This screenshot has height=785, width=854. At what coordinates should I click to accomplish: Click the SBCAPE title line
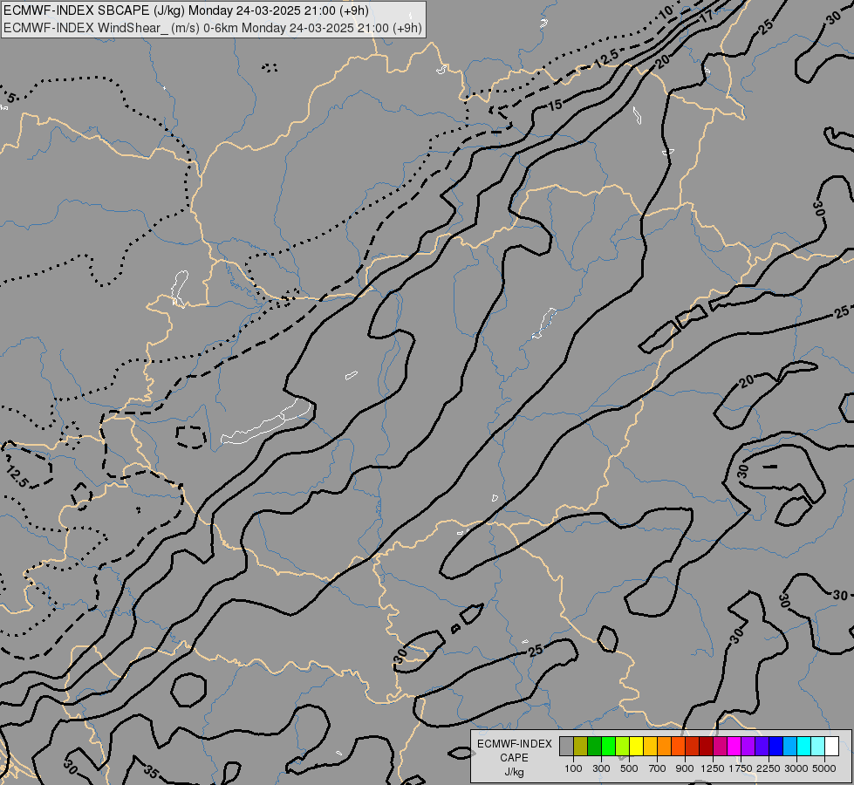point(187,10)
